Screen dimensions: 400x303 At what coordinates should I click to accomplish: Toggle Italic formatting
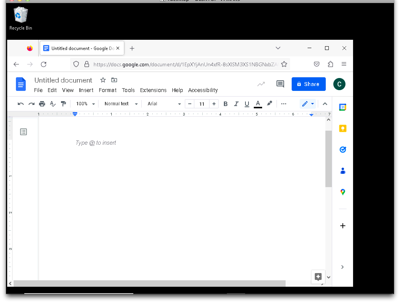pyautogui.click(x=236, y=104)
